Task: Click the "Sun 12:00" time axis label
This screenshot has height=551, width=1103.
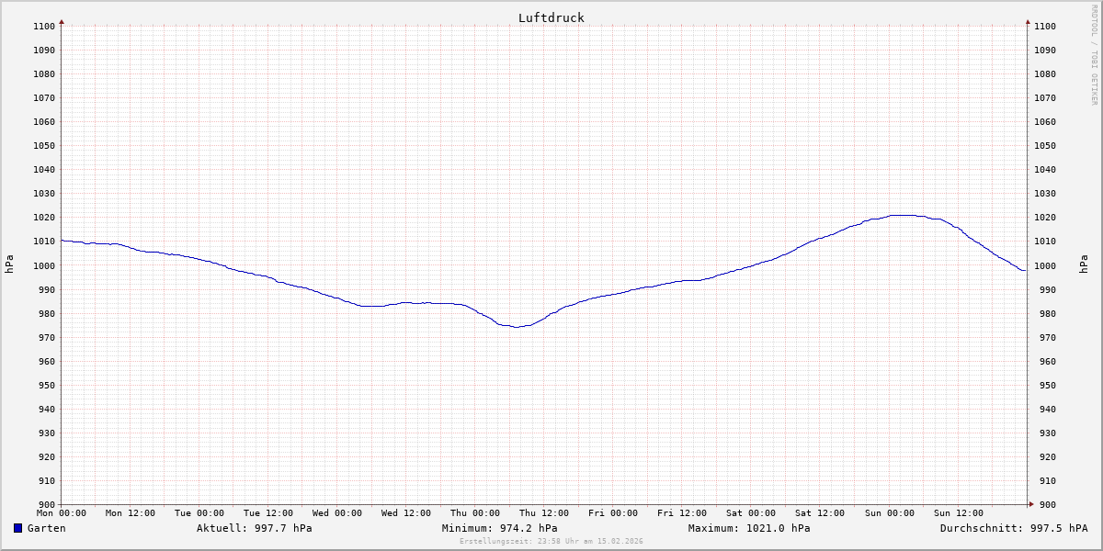Action: 958,513
